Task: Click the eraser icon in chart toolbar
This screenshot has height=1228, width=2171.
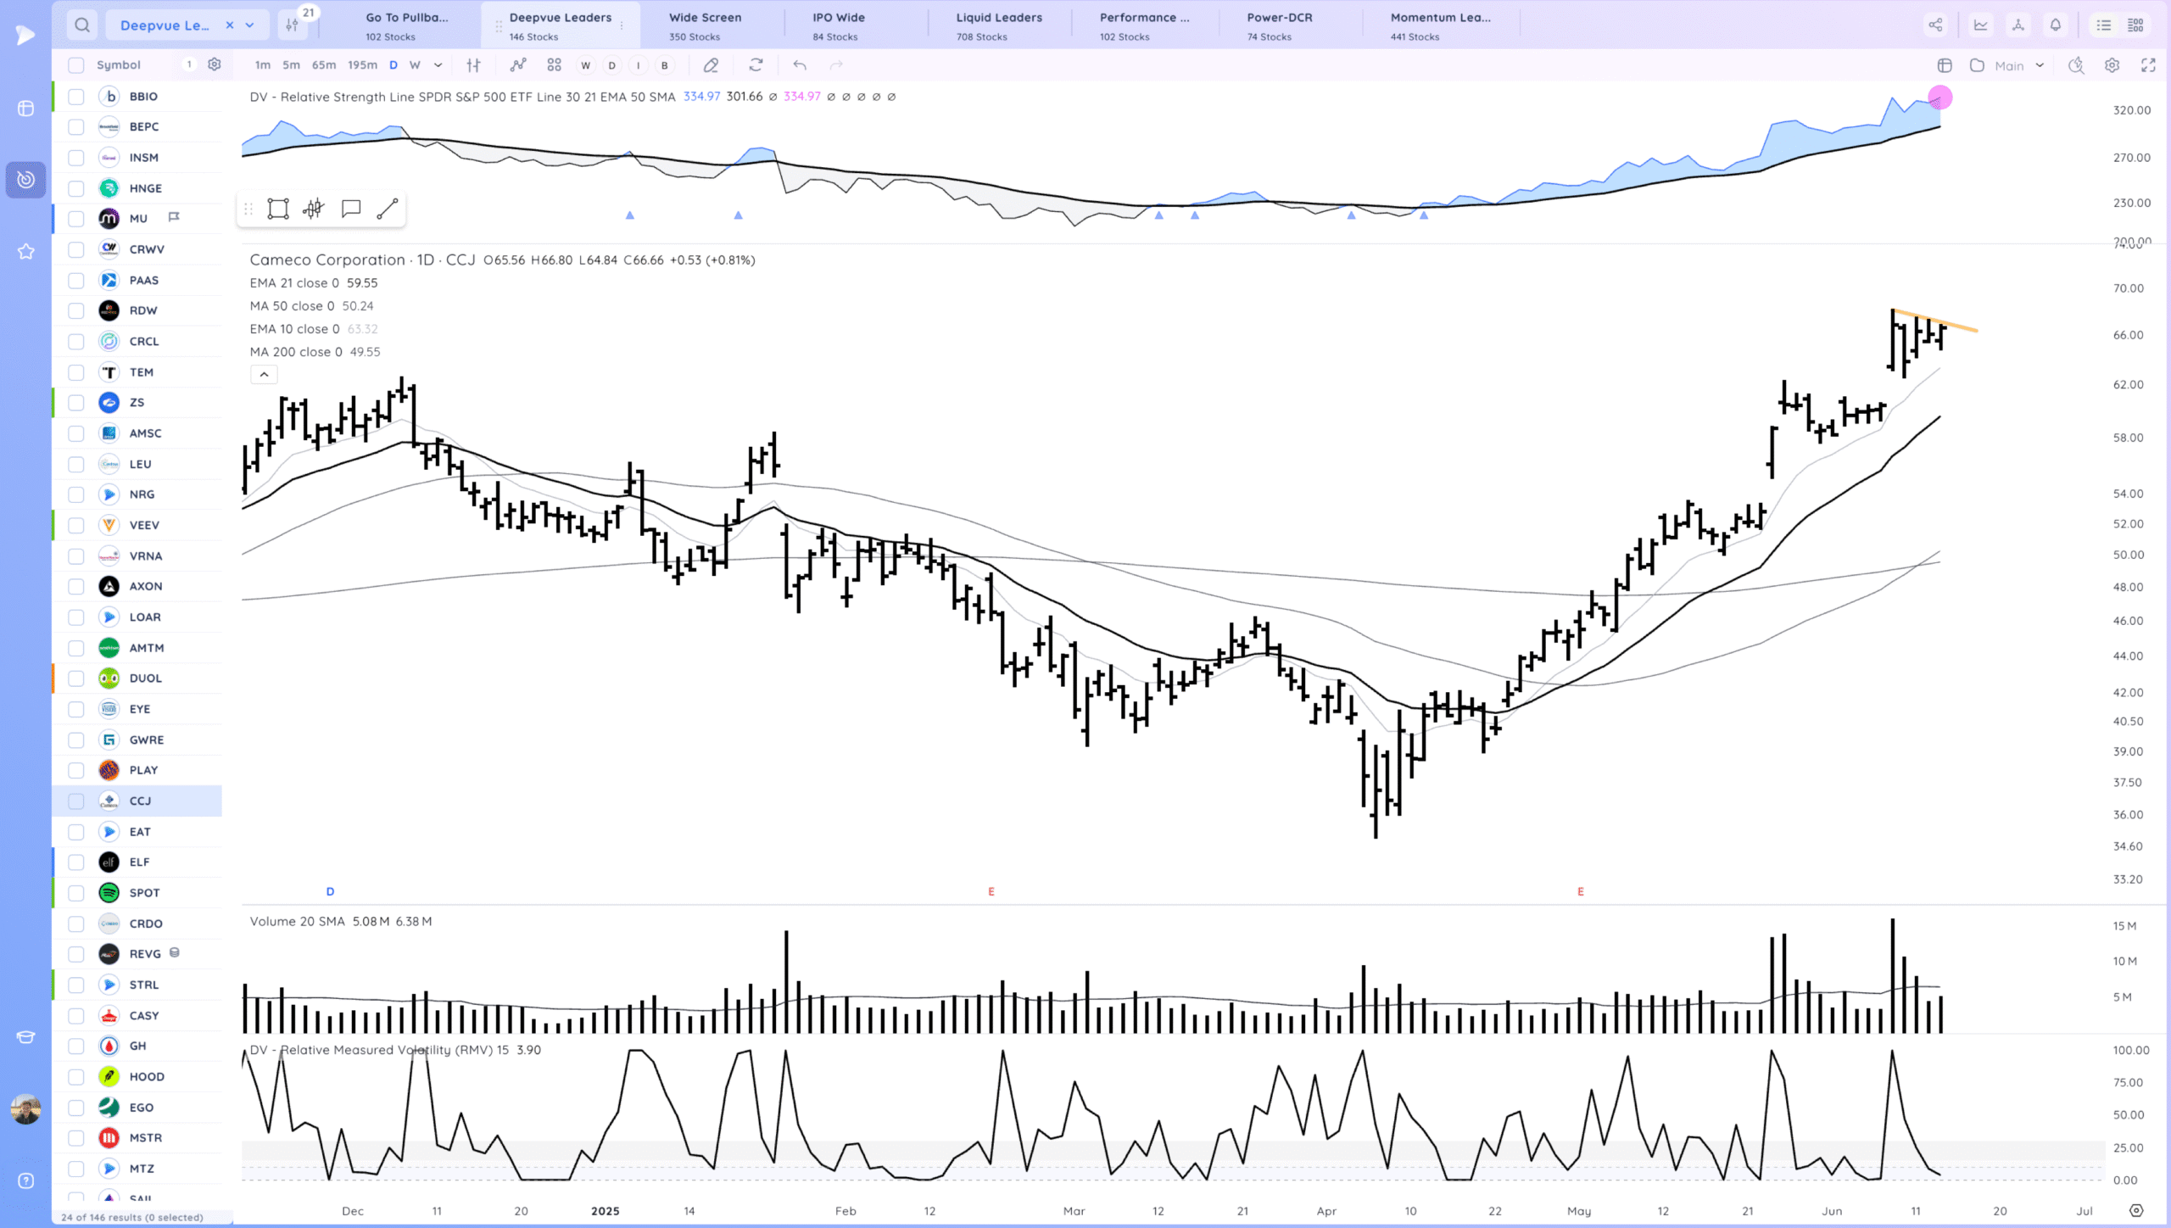Action: [x=711, y=65]
